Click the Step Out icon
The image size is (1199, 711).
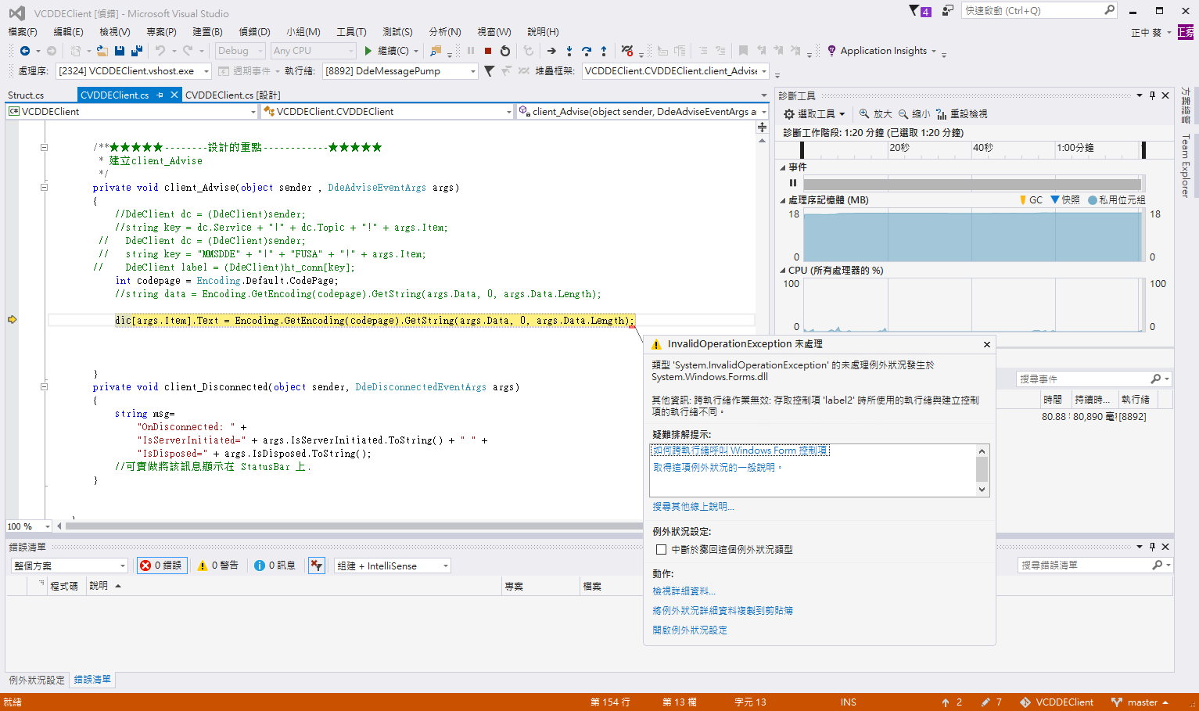604,51
